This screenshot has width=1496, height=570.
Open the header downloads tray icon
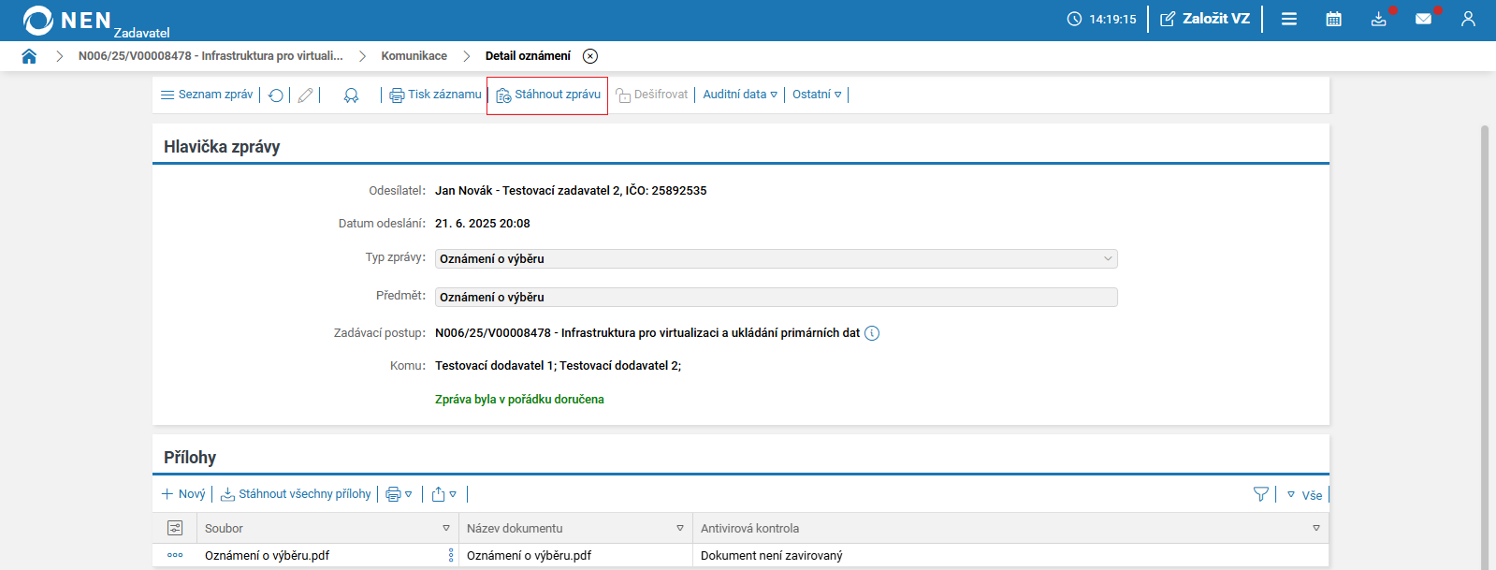pos(1378,19)
